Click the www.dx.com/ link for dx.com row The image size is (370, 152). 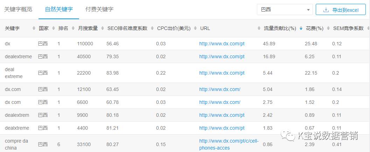(219, 89)
